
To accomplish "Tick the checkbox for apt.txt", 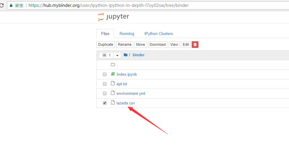I will point(105,84).
